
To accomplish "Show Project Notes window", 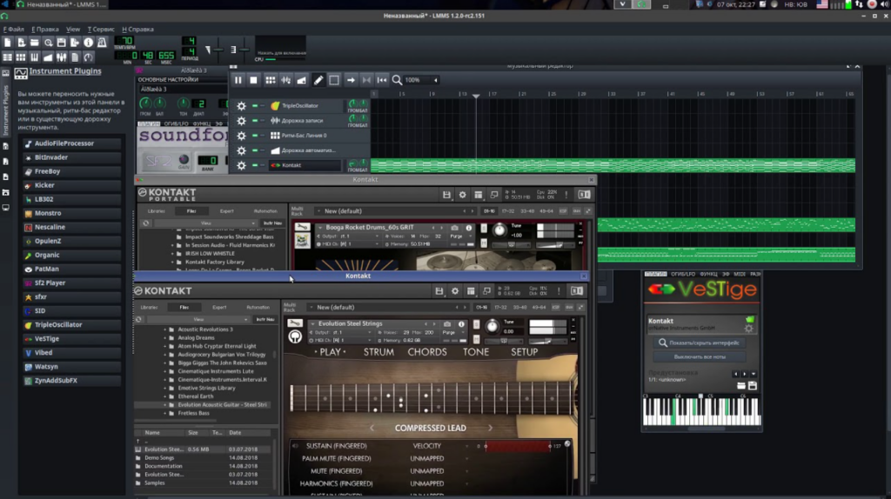I will tap(75, 57).
